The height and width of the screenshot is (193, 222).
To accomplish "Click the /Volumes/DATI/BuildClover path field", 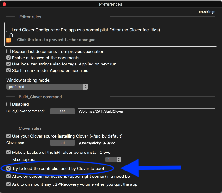I will click(x=147, y=111).
